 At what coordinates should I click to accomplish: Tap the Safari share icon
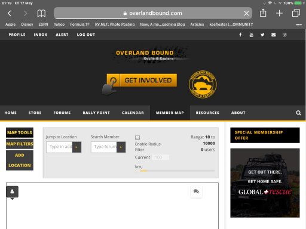click(263, 13)
